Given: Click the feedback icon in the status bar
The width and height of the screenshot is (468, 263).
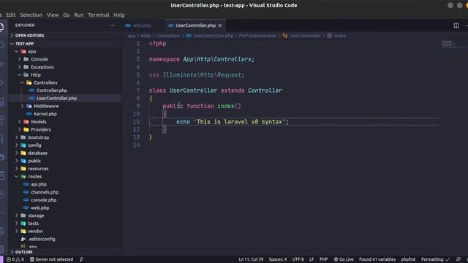Looking at the screenshot, I should click(x=458, y=259).
